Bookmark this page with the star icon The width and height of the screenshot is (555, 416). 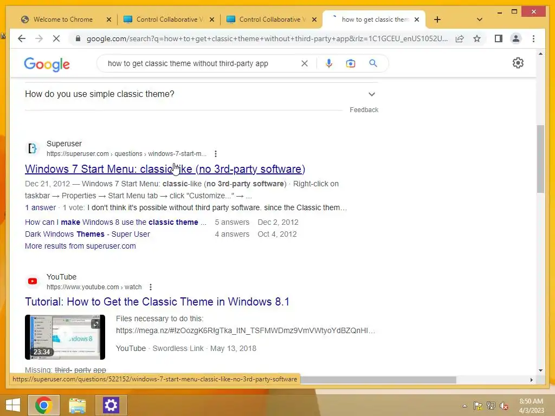click(477, 38)
